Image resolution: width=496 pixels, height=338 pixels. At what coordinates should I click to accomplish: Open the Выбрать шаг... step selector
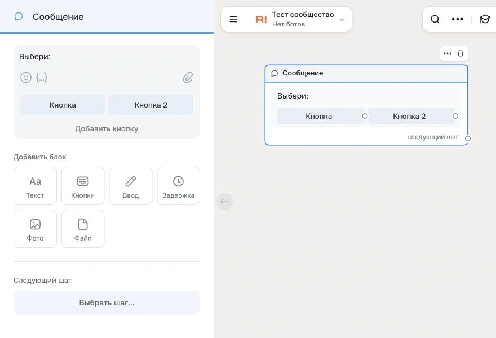pos(107,303)
